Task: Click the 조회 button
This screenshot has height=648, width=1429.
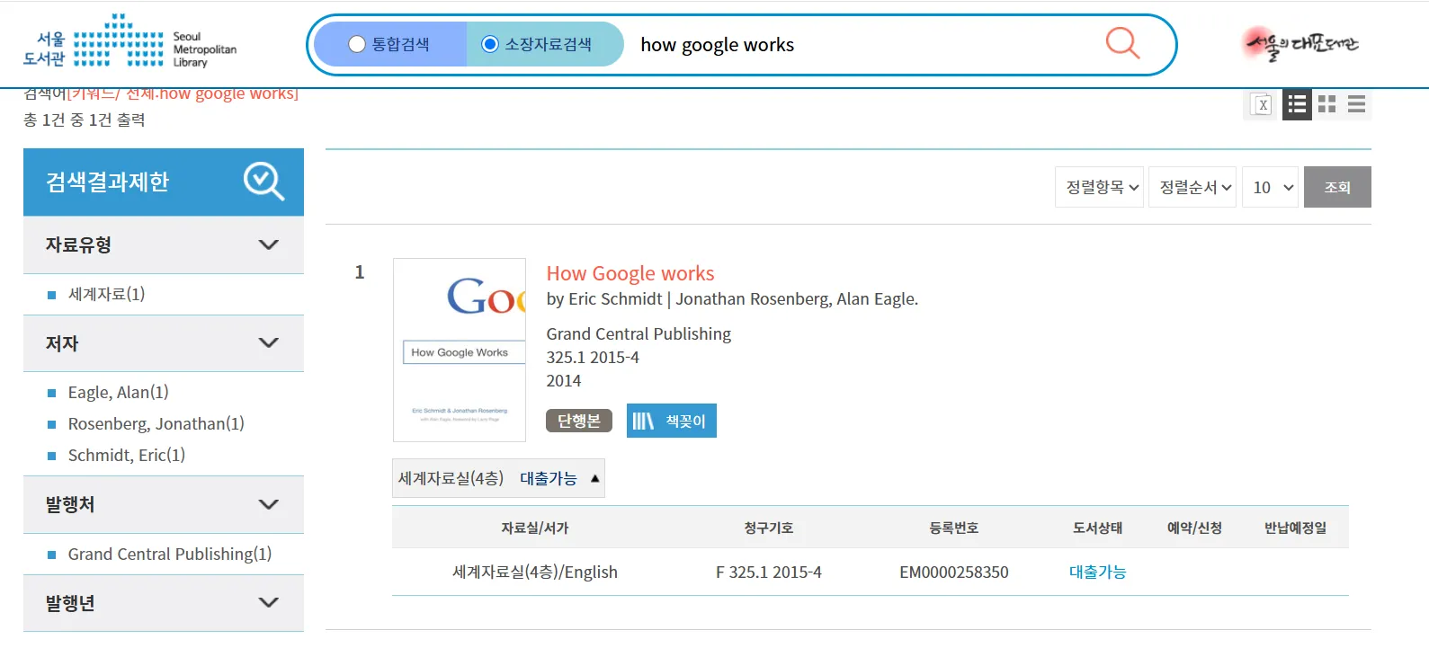Action: 1337,187
